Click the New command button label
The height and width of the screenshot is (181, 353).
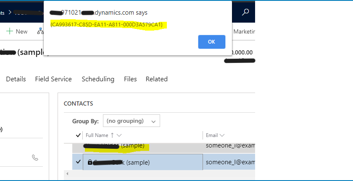coord(21,31)
